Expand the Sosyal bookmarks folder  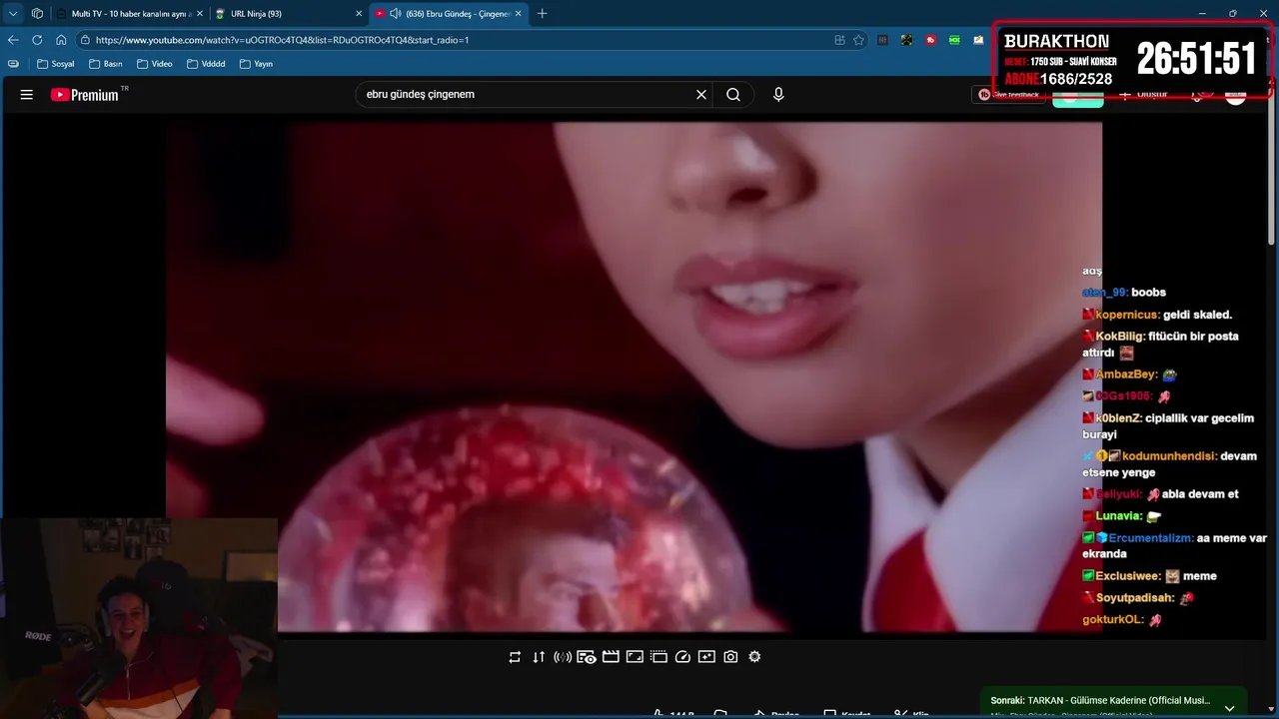56,64
